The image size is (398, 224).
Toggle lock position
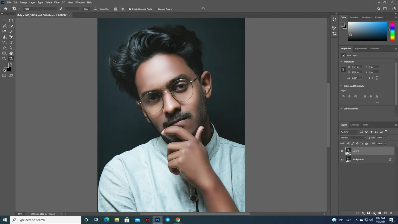(x=357, y=143)
